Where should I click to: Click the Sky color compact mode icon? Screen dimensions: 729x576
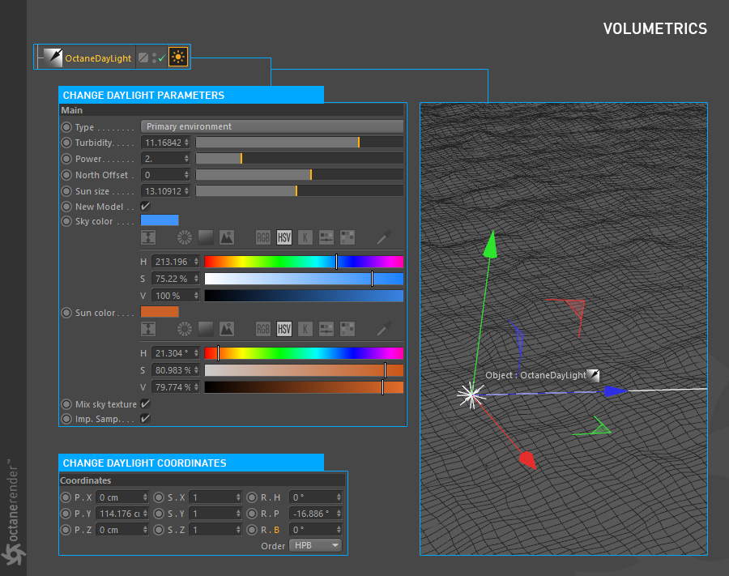coord(148,237)
